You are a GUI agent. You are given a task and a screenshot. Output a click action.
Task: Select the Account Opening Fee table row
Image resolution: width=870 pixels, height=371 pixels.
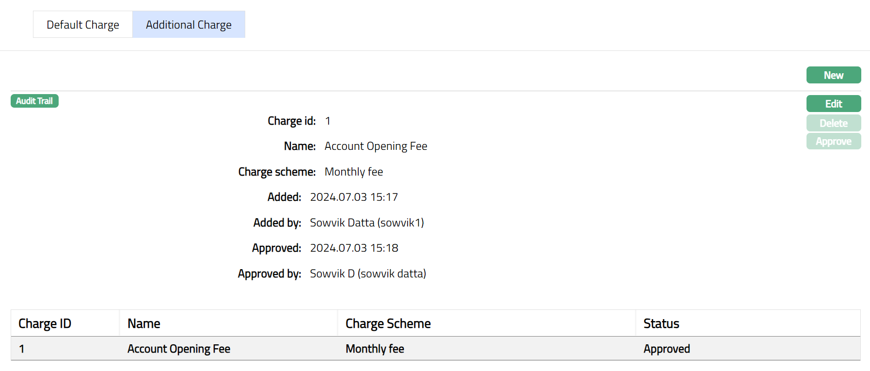pos(179,349)
